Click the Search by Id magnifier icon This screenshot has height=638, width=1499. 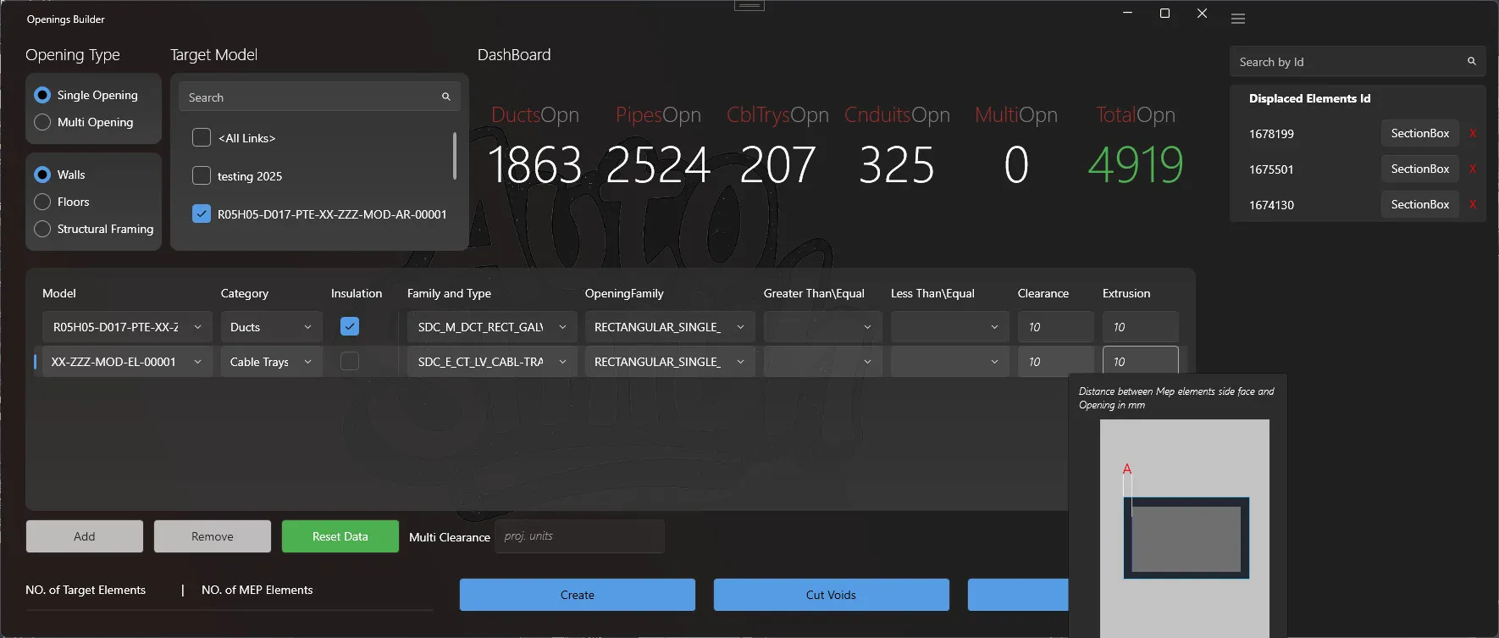(1472, 61)
